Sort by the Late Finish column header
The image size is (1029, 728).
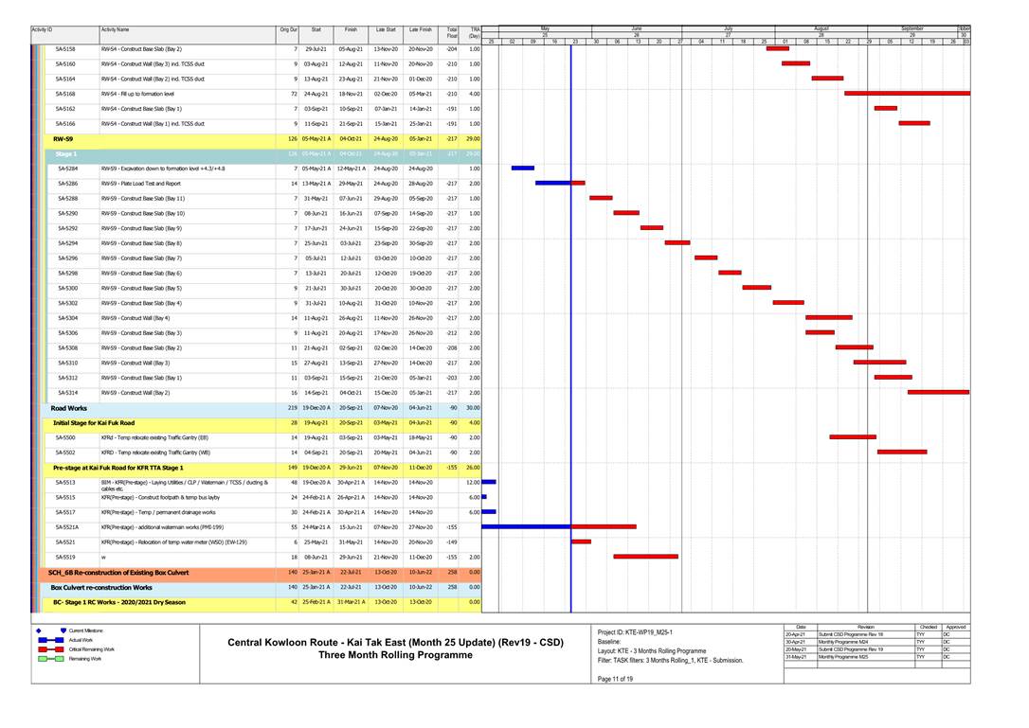pyautogui.click(x=420, y=30)
